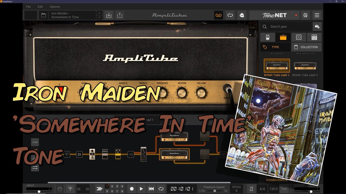Open the Edit menu

coord(40,6)
